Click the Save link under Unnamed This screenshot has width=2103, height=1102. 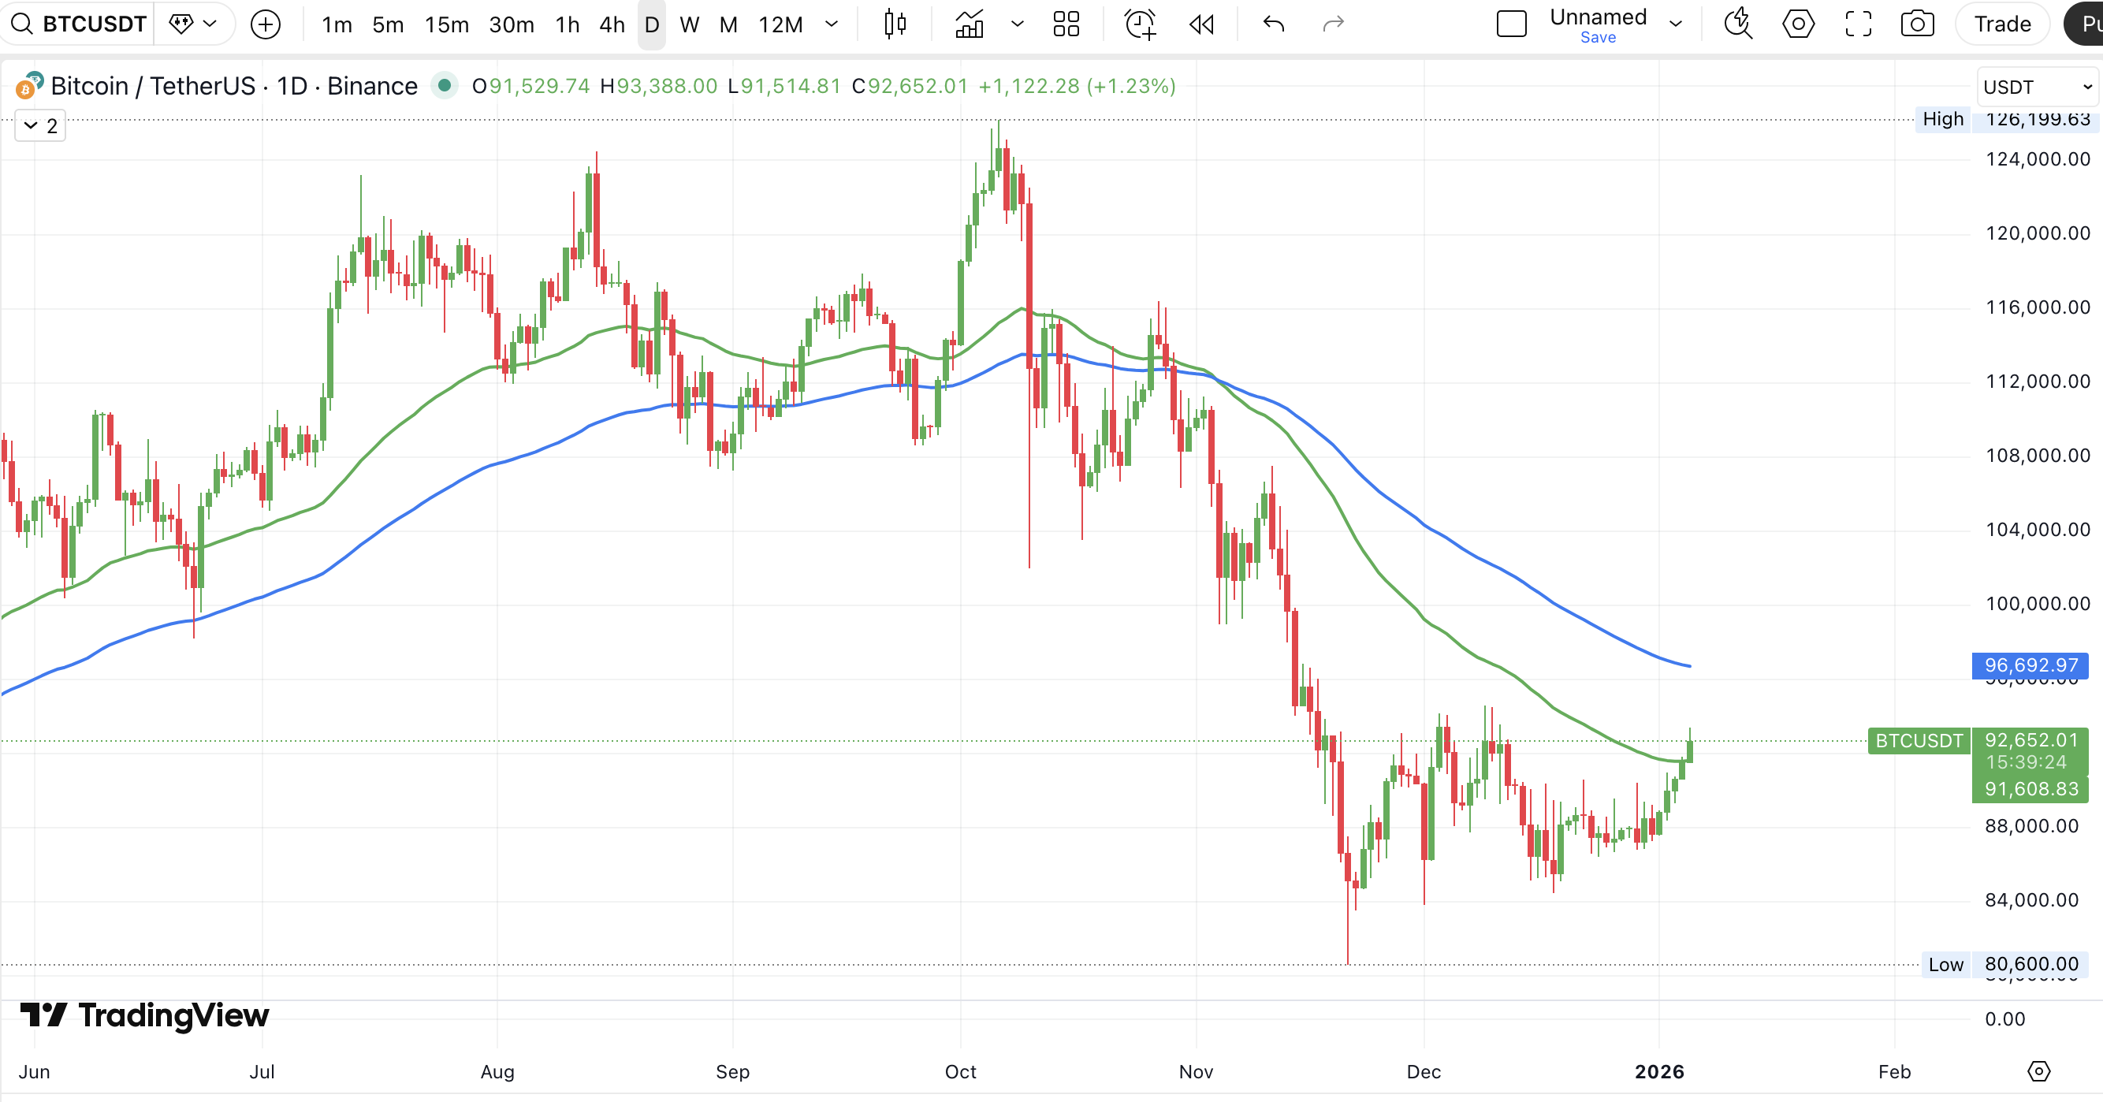(1598, 38)
